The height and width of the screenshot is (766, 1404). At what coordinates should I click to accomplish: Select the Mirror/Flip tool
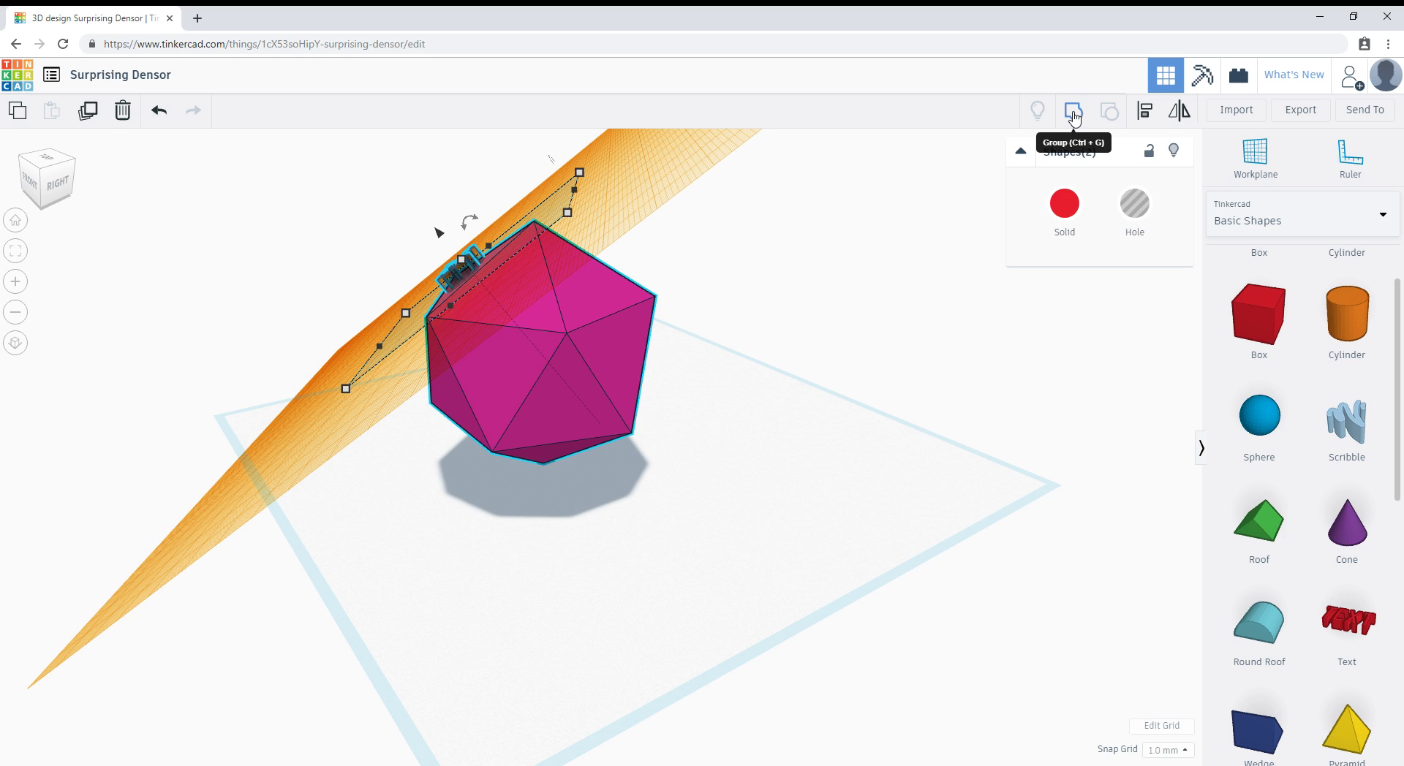(x=1178, y=110)
